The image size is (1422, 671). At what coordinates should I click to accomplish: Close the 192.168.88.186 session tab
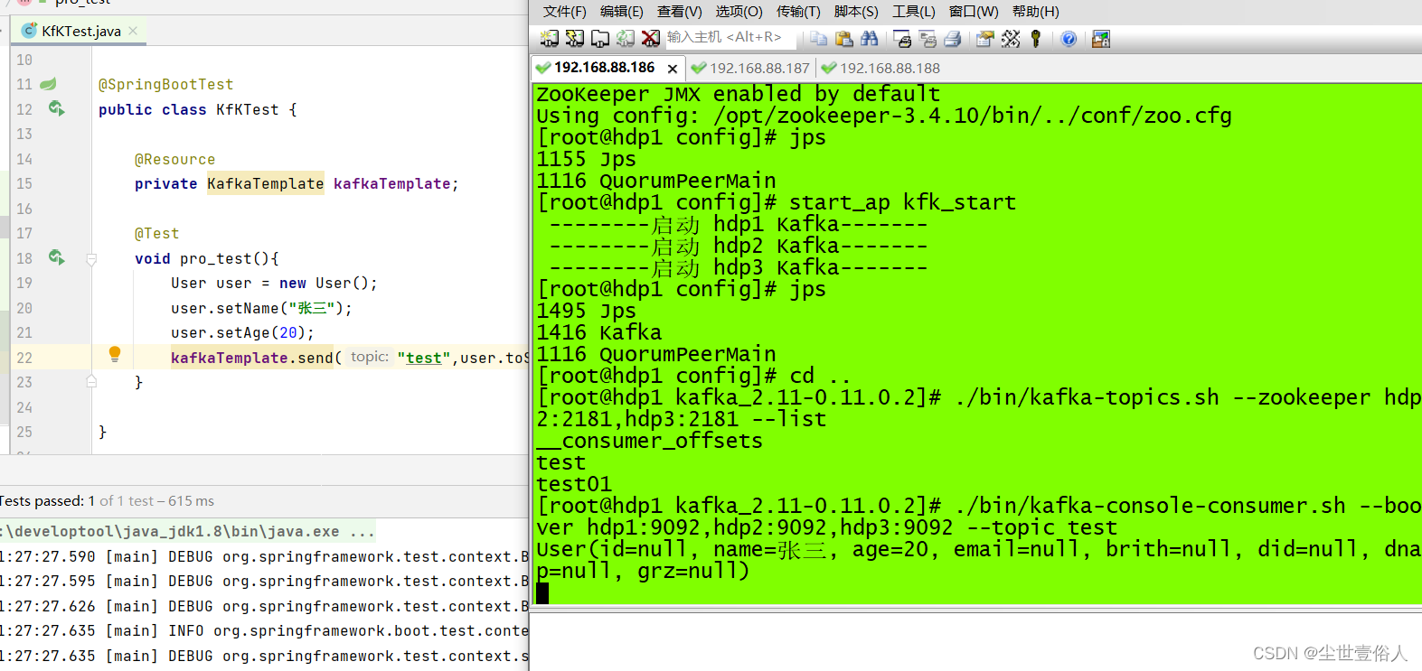(x=672, y=69)
